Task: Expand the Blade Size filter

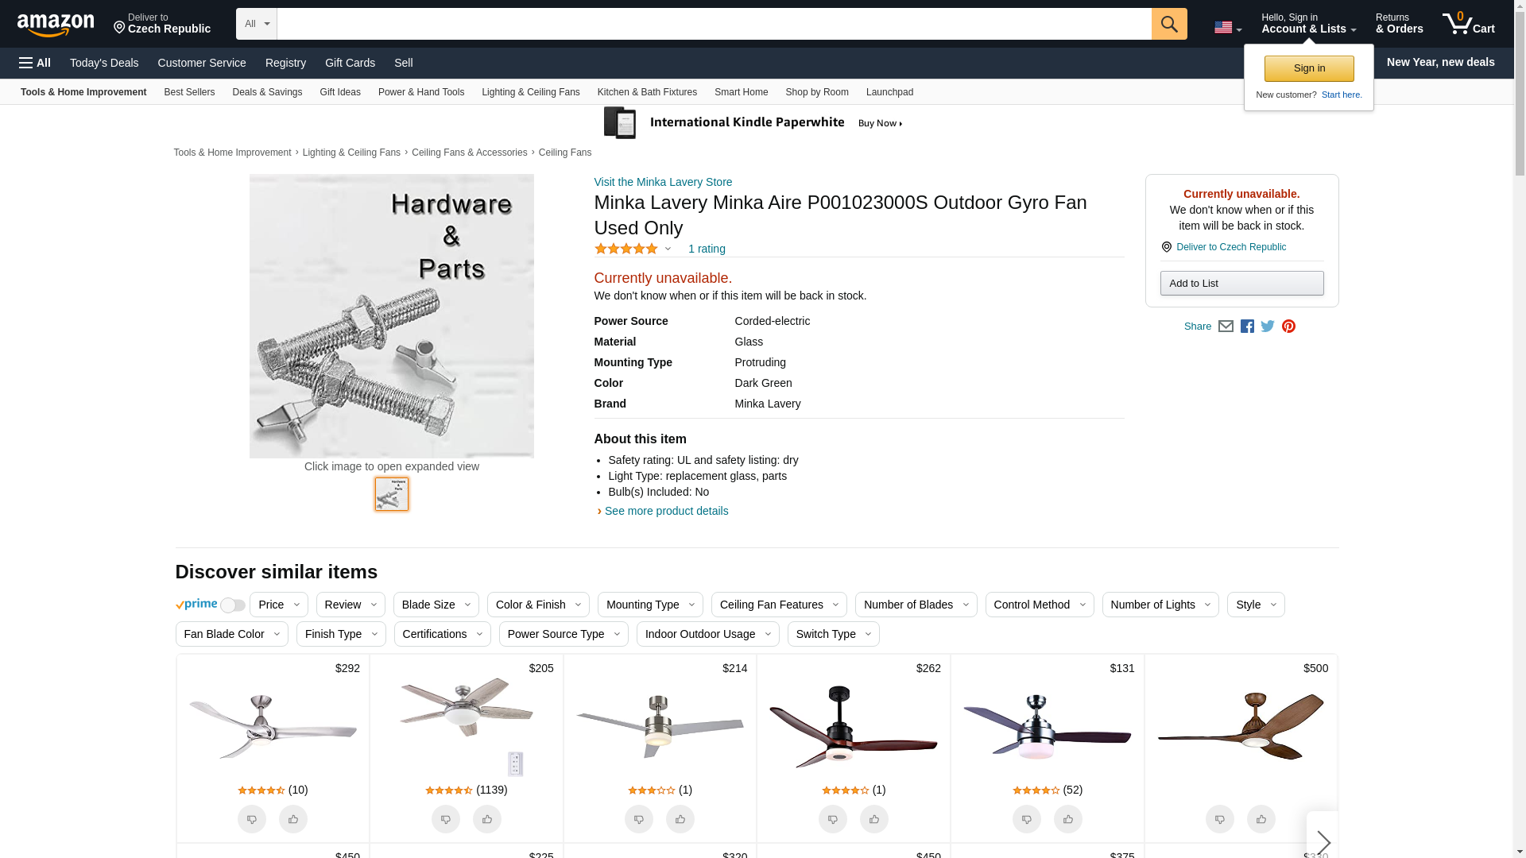Action: (436, 605)
